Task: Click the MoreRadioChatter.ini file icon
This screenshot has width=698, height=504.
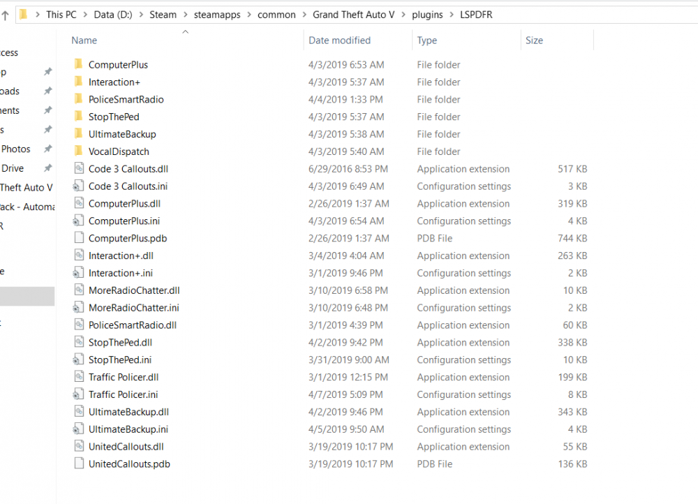Action: click(78, 308)
